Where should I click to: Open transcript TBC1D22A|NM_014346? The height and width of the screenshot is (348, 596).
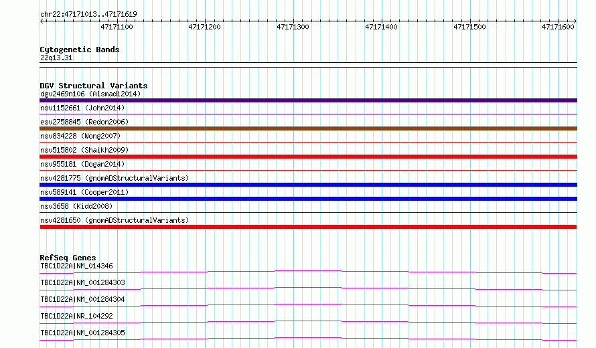[x=76, y=266]
